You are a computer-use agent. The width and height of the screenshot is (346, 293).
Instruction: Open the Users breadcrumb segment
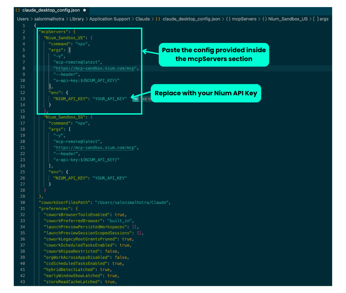[x=23, y=19]
